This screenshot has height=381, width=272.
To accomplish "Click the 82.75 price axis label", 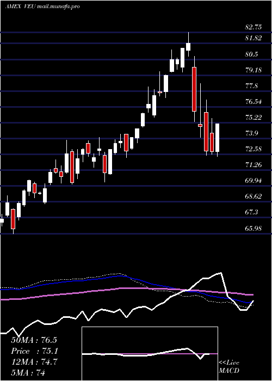I will pyautogui.click(x=254, y=27).
